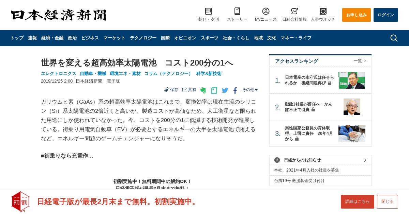This screenshot has width=409, height=214.
Task: Click the Nikkei newspaper logo
Action: pos(59,15)
